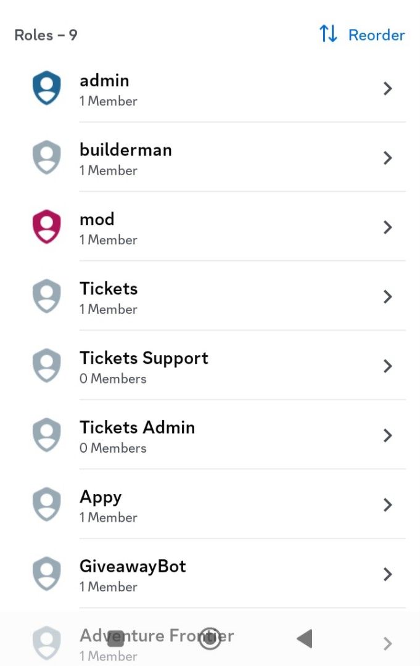Click the Appy role shield icon
This screenshot has width=420, height=666.
coord(46,504)
